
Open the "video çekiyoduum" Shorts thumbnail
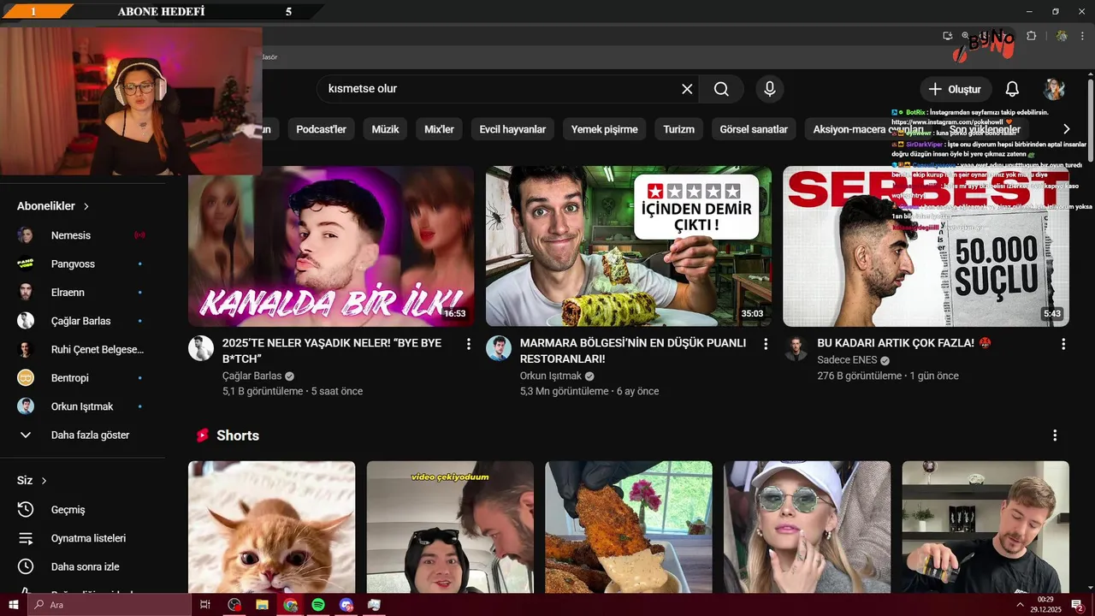click(x=450, y=527)
